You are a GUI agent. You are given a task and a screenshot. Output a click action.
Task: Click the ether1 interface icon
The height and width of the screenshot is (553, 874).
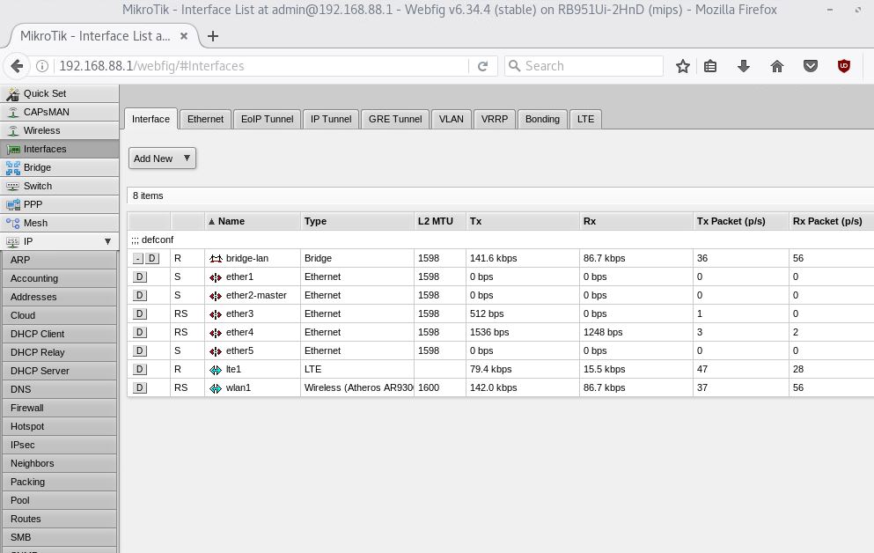[216, 277]
